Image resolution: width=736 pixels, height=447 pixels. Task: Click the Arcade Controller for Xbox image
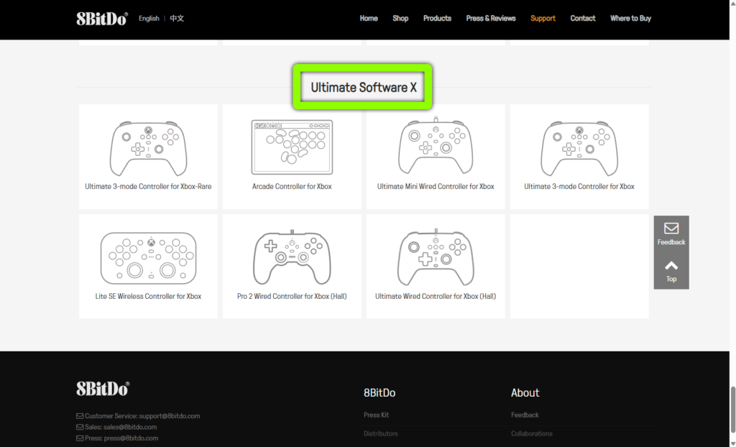pyautogui.click(x=292, y=147)
